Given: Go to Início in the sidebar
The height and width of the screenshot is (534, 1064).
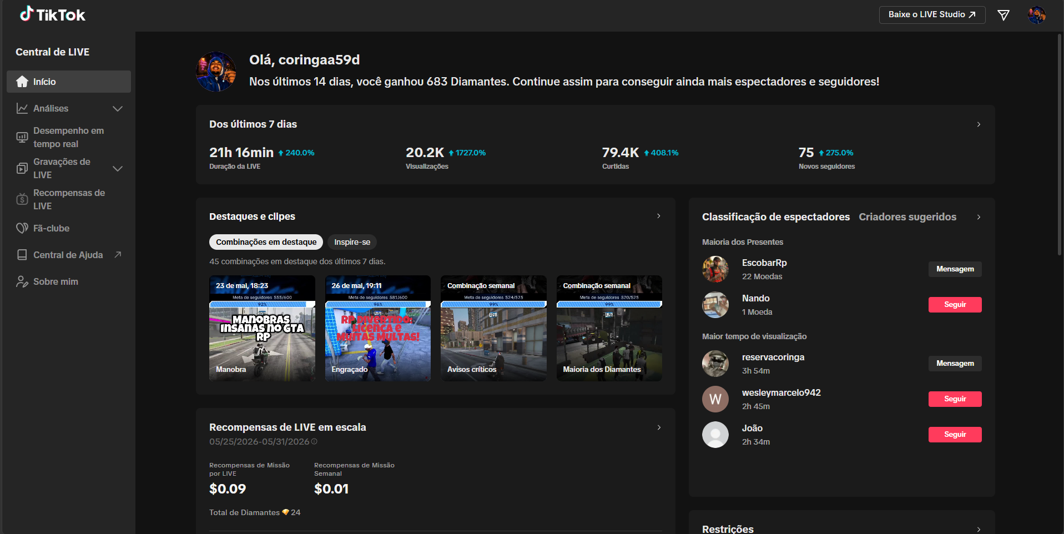Looking at the screenshot, I should (69, 82).
